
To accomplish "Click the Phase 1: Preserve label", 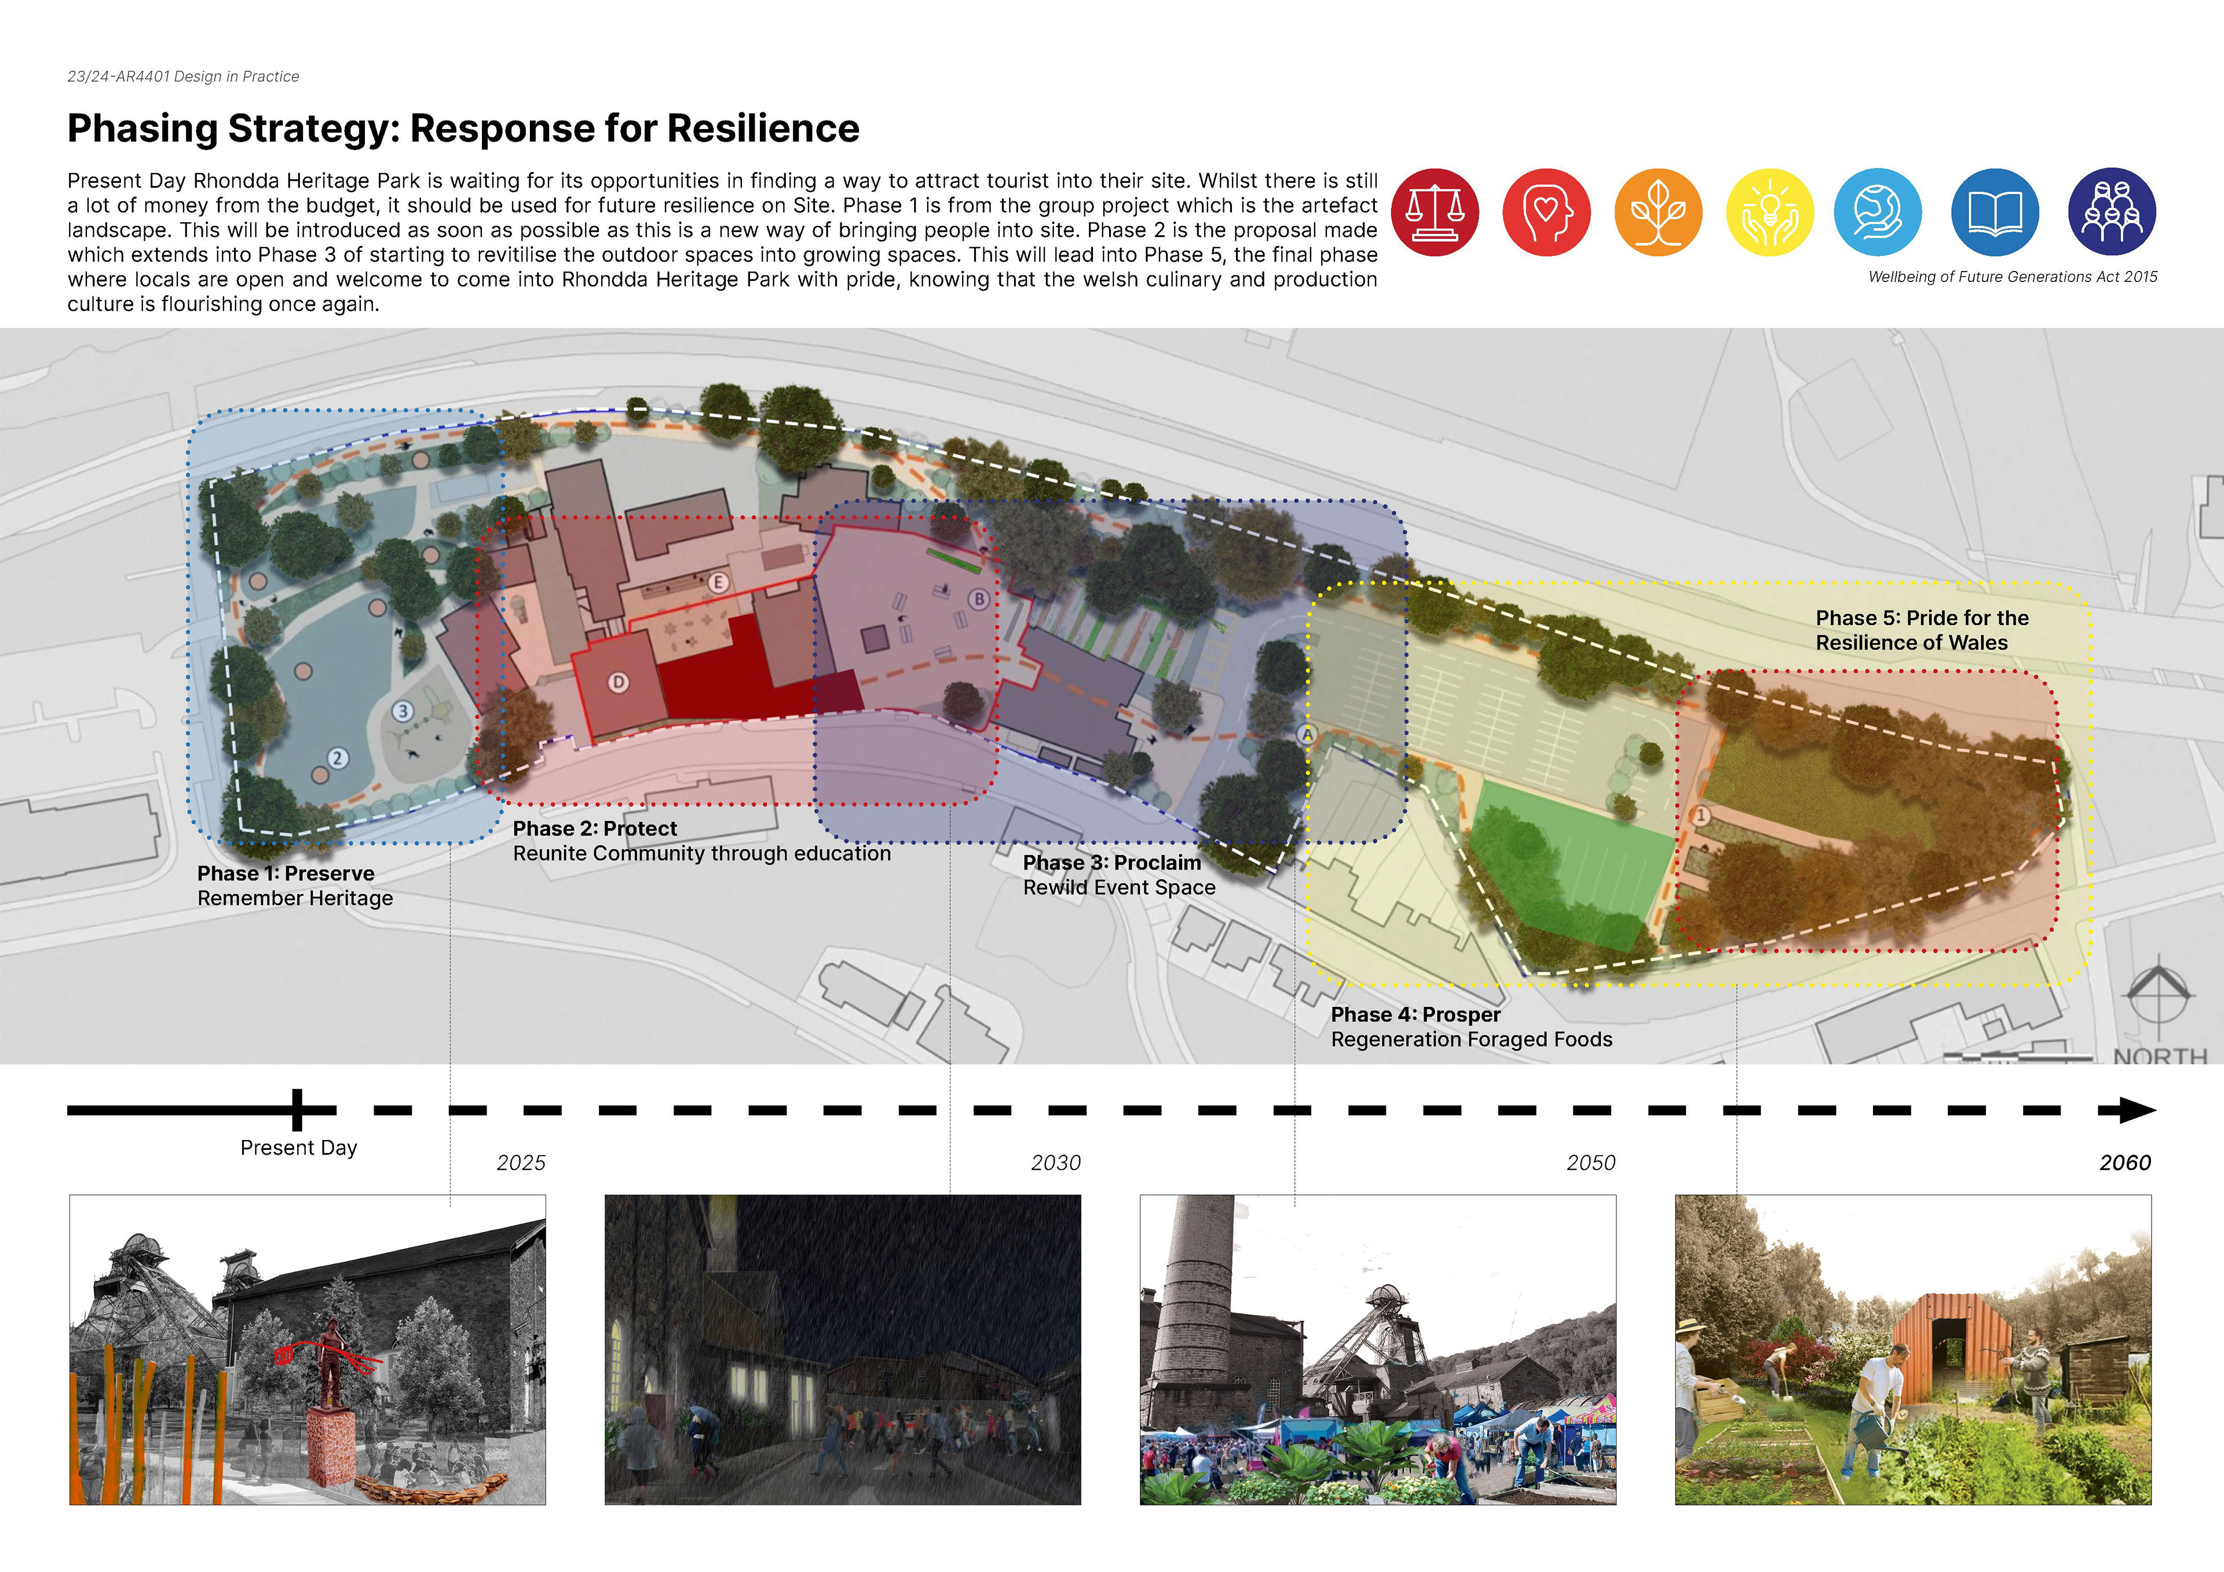I will point(286,874).
